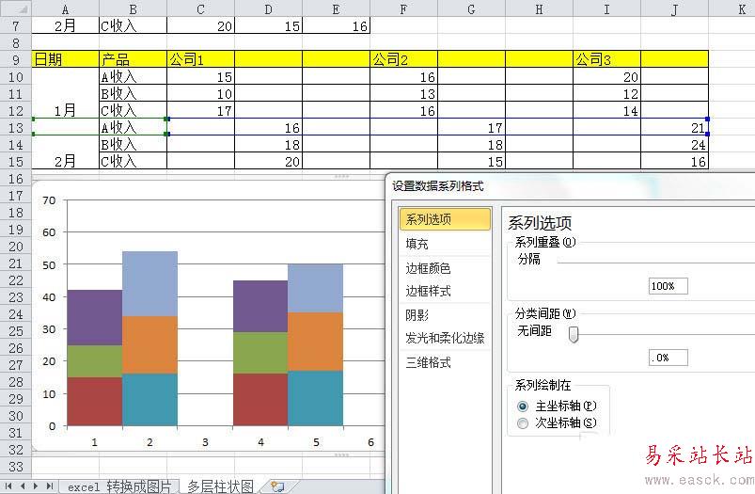Click the 公司2 header cell
The height and width of the screenshot is (494, 755).
tap(403, 59)
